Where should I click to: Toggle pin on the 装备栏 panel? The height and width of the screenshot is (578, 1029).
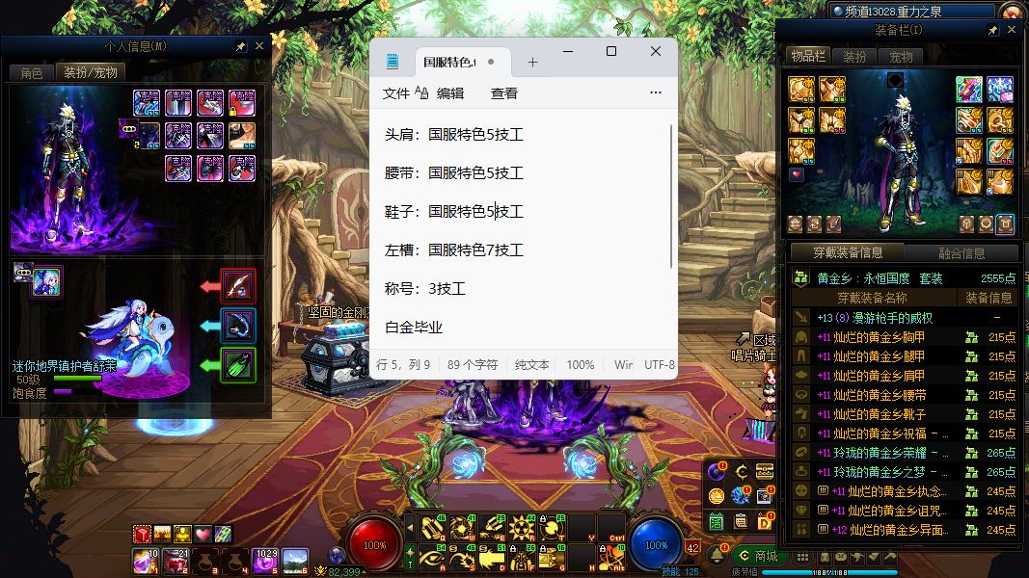pyautogui.click(x=993, y=31)
